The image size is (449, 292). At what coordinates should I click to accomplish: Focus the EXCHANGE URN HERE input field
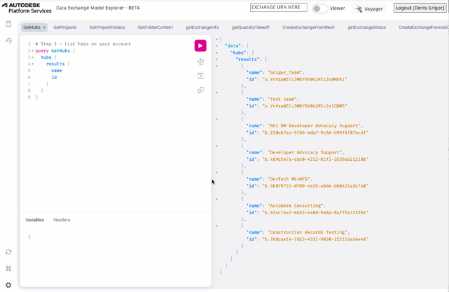[x=278, y=7]
